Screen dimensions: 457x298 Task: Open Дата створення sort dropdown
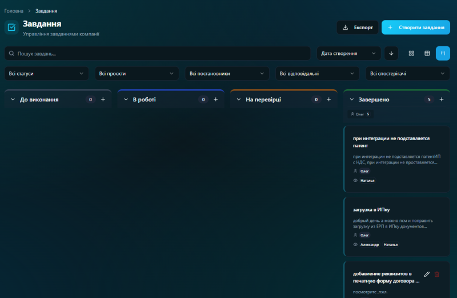pos(348,53)
